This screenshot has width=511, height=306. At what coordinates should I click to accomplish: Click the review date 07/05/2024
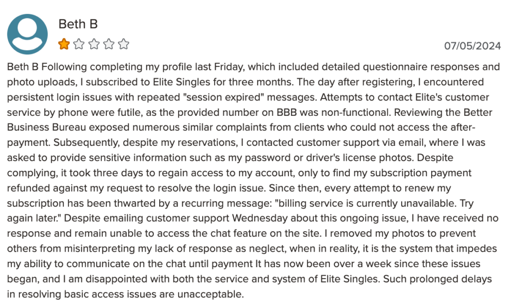click(x=473, y=45)
